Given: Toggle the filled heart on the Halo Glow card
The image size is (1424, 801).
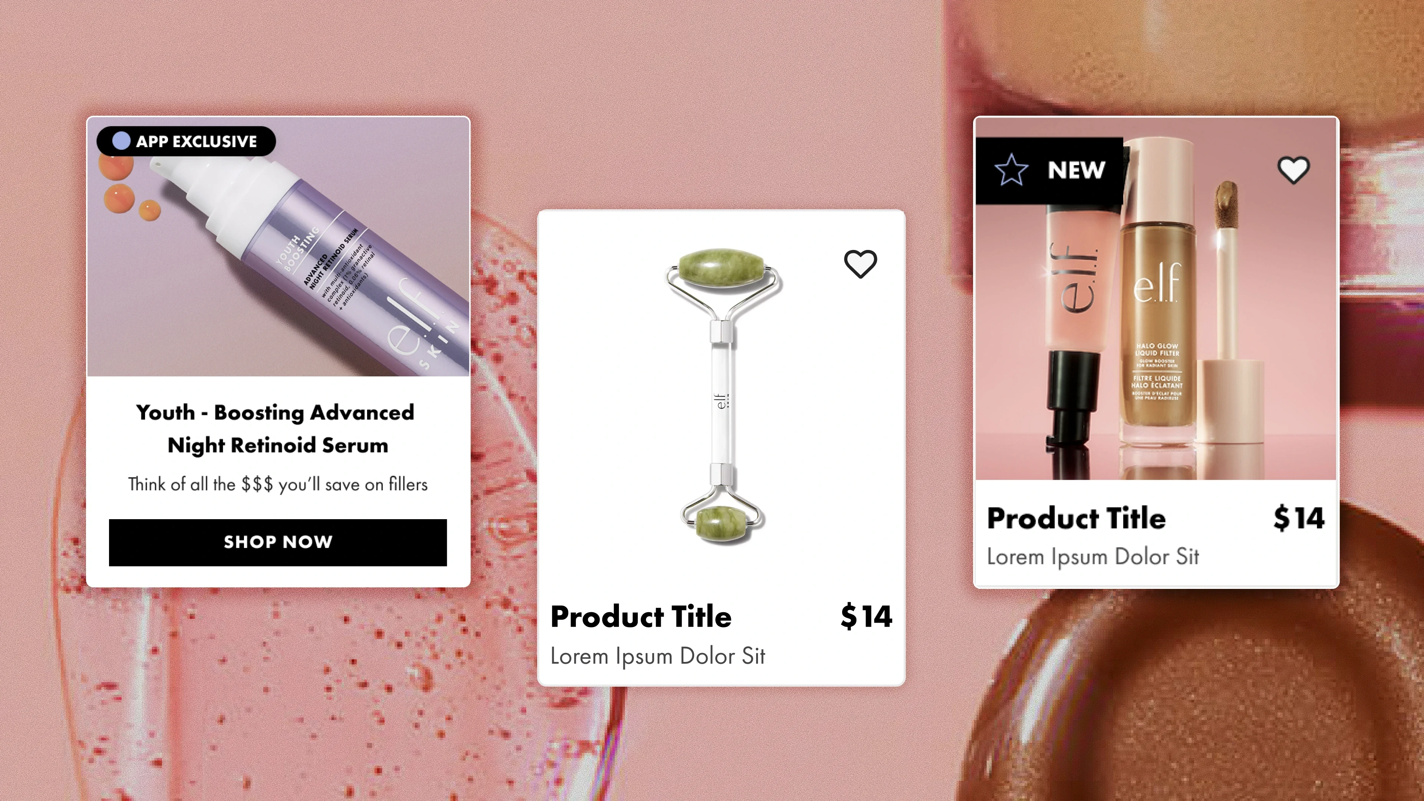Looking at the screenshot, I should click(x=1293, y=170).
